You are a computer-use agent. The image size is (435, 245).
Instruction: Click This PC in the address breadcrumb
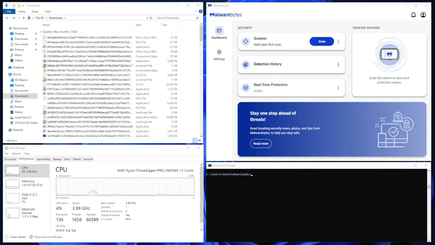pyautogui.click(x=40, y=18)
